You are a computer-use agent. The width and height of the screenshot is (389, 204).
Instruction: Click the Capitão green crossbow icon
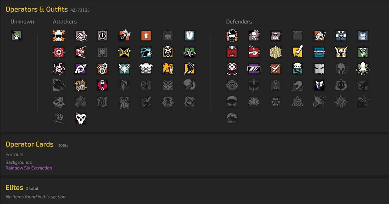point(190,52)
